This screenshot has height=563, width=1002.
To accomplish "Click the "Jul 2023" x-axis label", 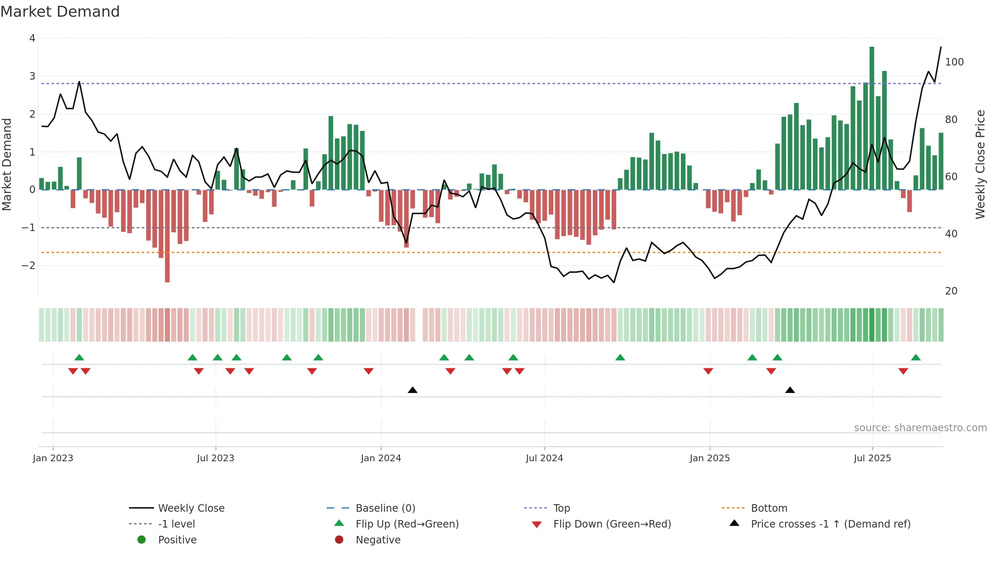I will tap(216, 458).
